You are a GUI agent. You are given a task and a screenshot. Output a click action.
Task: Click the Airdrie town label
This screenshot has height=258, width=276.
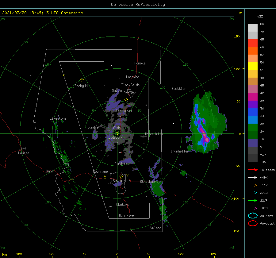121,164
